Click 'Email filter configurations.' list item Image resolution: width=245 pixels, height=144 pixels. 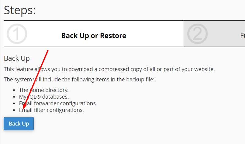[x=51, y=110]
